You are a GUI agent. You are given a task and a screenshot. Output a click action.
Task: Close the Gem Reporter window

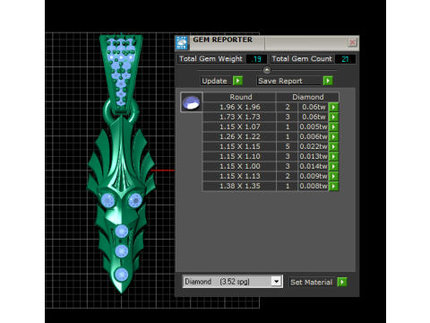pyautogui.click(x=352, y=42)
